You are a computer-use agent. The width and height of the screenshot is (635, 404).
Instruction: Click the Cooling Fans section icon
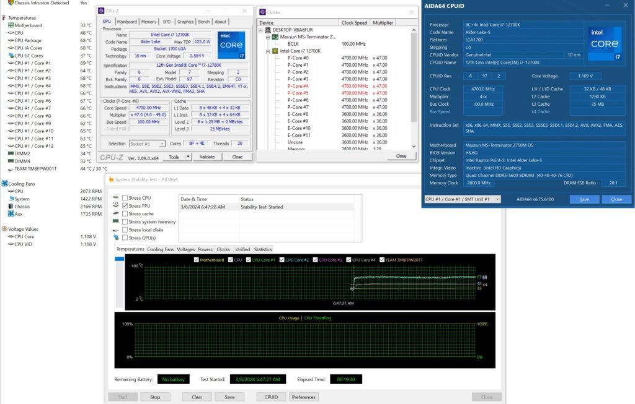[x=4, y=183]
